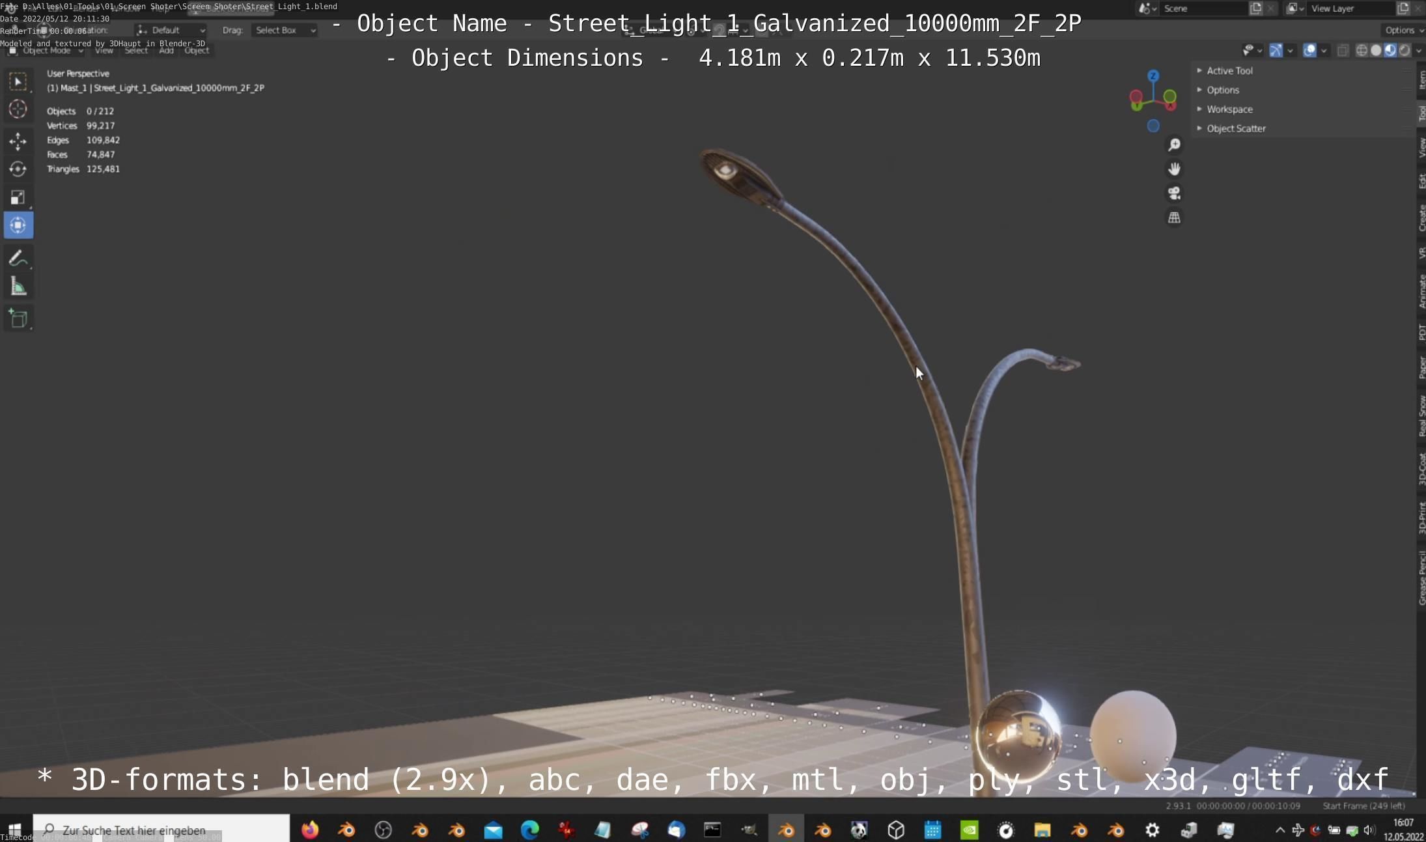This screenshot has height=842, width=1426.
Task: Toggle viewport overlays button
Action: 1309,50
